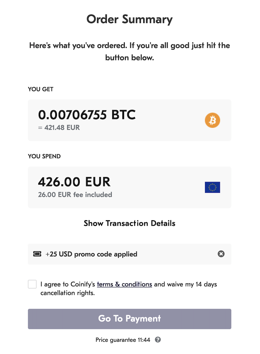This screenshot has height=354, width=260.
Task: Open the price guarantee help icon
Action: pos(158,340)
